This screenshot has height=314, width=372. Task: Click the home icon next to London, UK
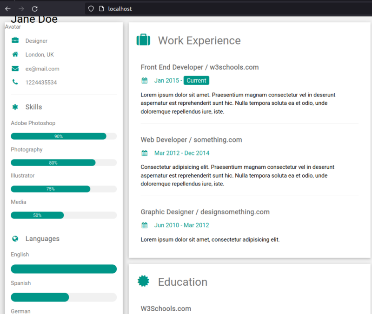[15, 55]
